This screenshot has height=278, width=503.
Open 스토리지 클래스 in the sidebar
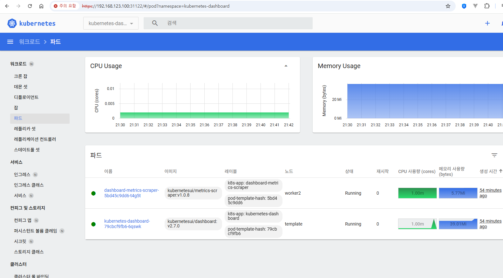pos(29,252)
